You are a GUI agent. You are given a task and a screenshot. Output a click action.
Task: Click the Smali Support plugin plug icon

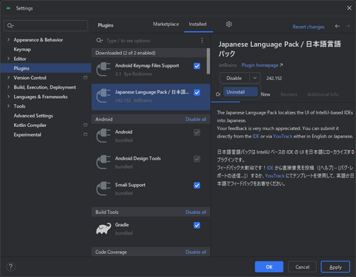pos(103,189)
